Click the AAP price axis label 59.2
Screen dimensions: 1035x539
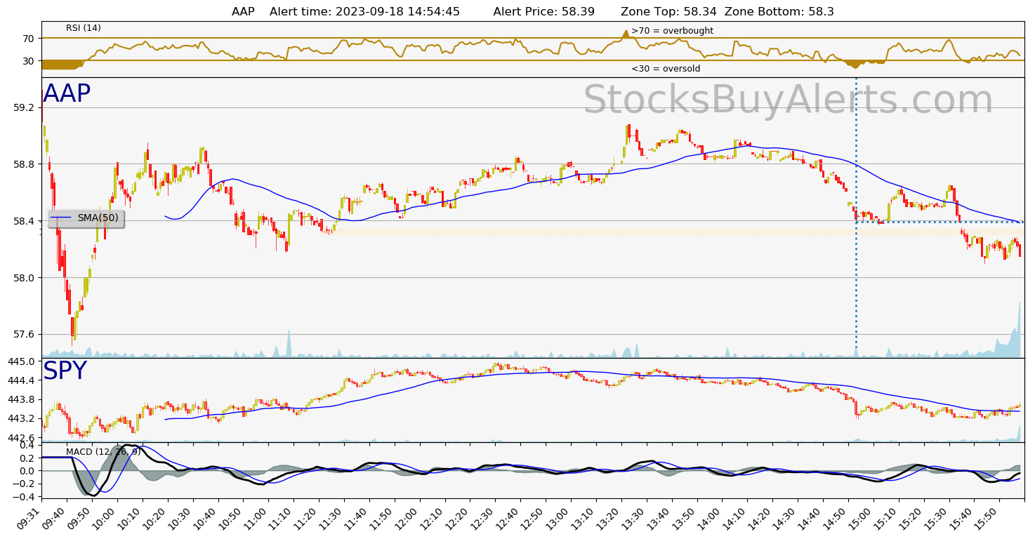(23, 107)
